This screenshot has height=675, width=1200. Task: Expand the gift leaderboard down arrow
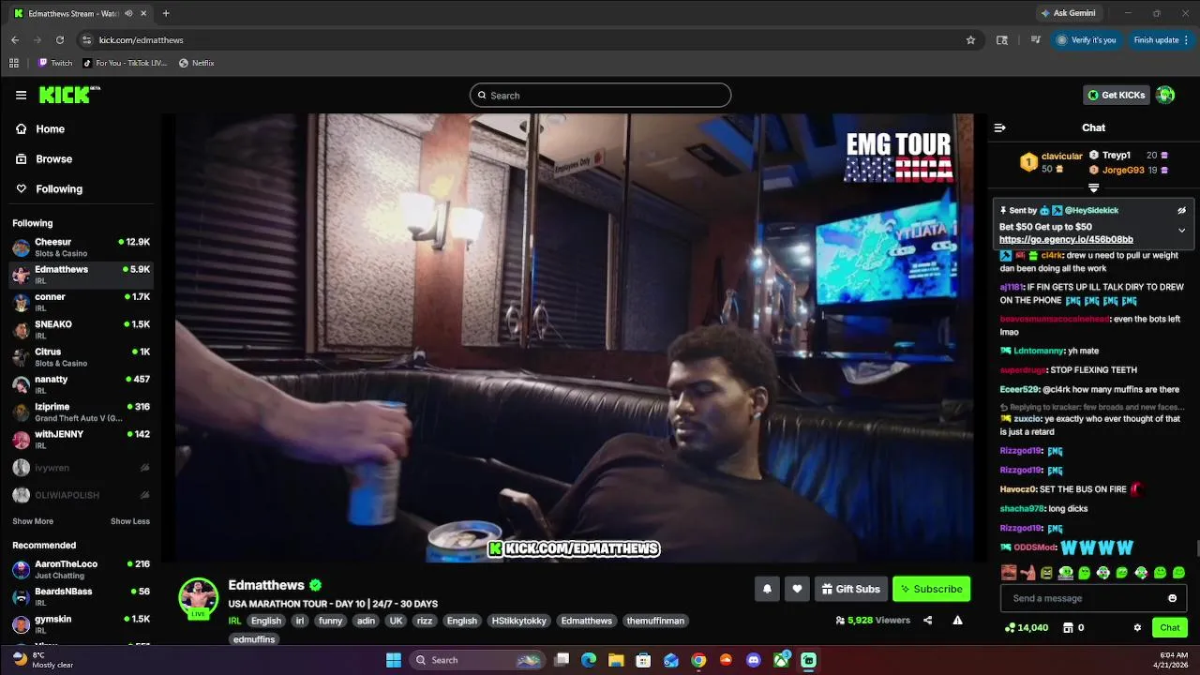click(x=1093, y=188)
